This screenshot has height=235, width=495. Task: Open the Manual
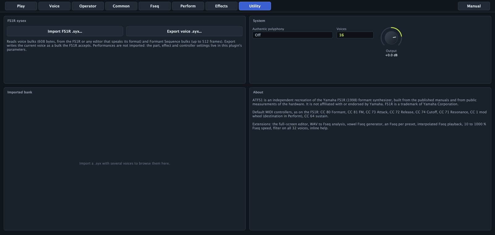(x=474, y=6)
